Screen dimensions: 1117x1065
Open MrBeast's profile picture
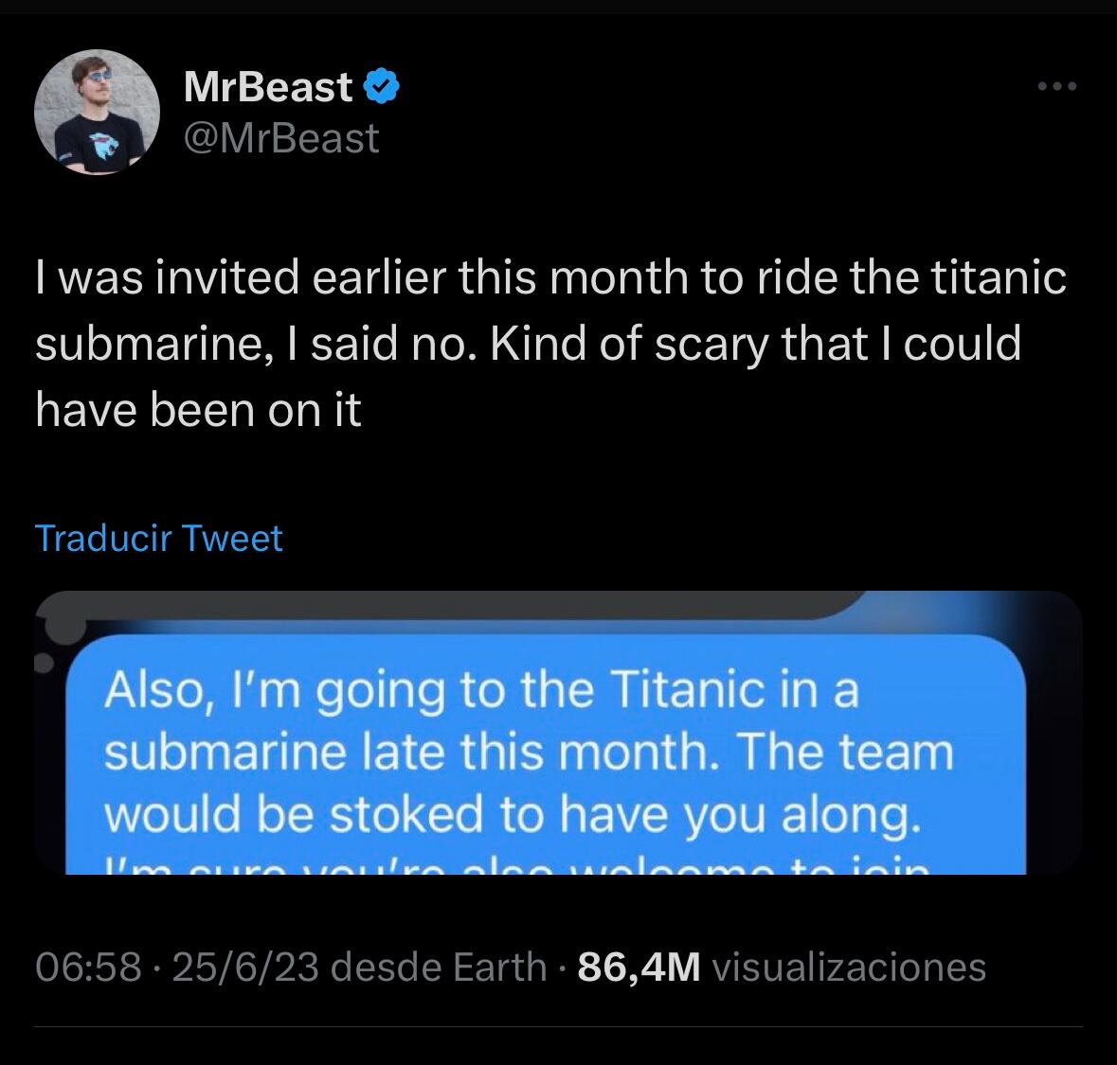[x=97, y=113]
